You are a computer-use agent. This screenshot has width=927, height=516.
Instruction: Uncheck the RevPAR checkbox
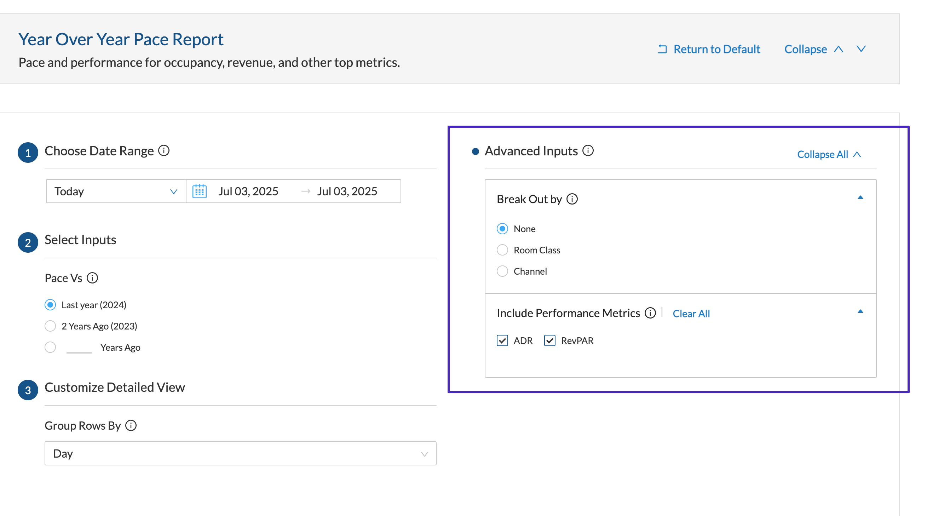[549, 340]
